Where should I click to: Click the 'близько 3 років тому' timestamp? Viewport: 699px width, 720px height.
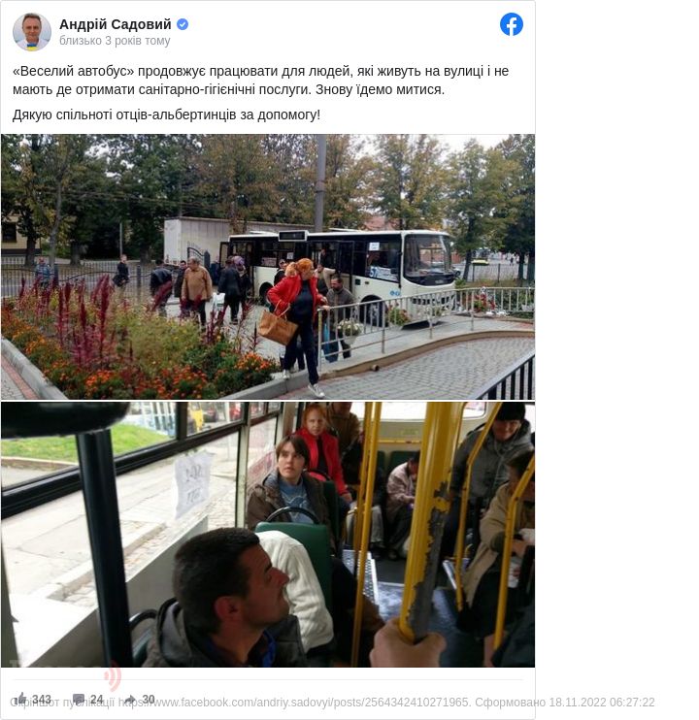tap(115, 41)
